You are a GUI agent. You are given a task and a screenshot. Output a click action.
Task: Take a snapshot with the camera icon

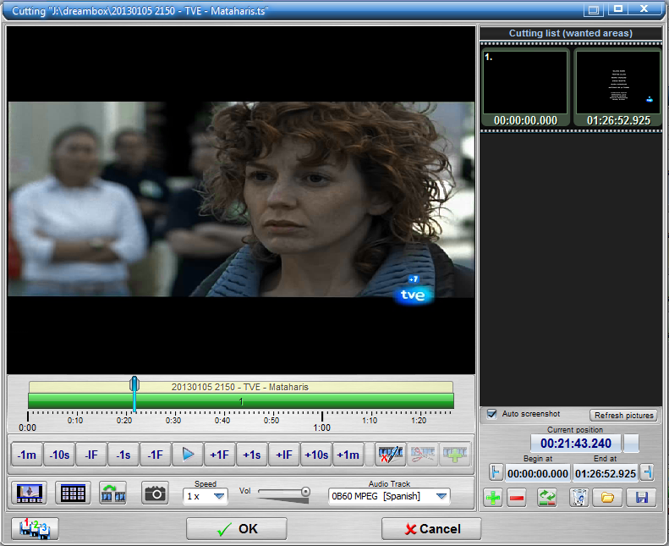155,494
